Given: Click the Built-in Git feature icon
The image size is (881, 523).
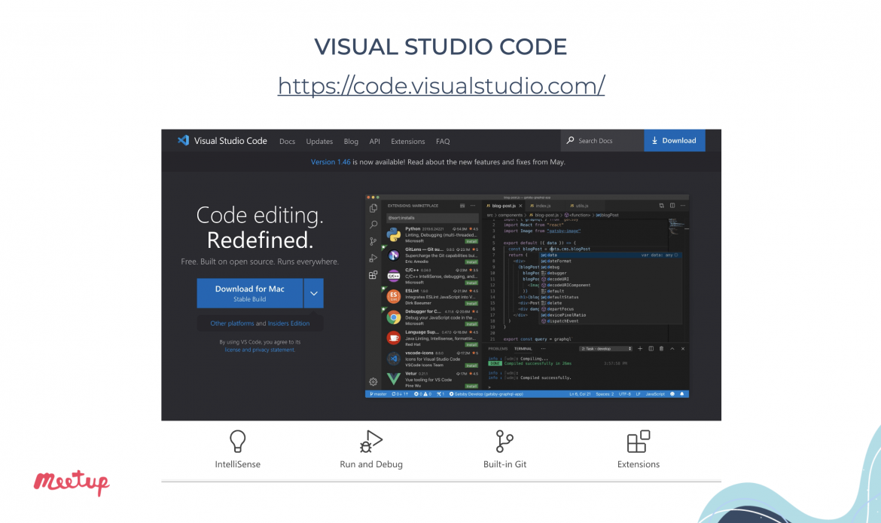Looking at the screenshot, I should tap(505, 442).
